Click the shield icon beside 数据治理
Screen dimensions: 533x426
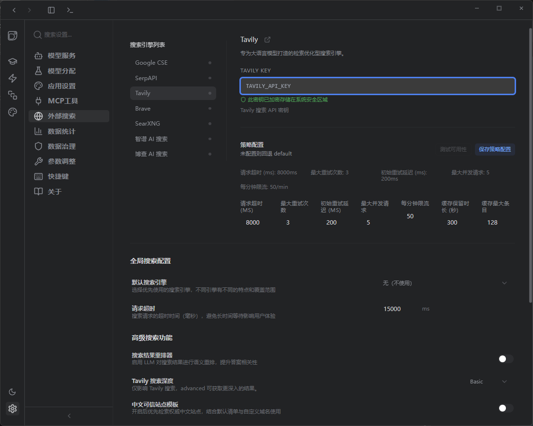(38, 146)
